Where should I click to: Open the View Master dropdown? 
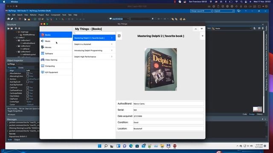[232, 28]
